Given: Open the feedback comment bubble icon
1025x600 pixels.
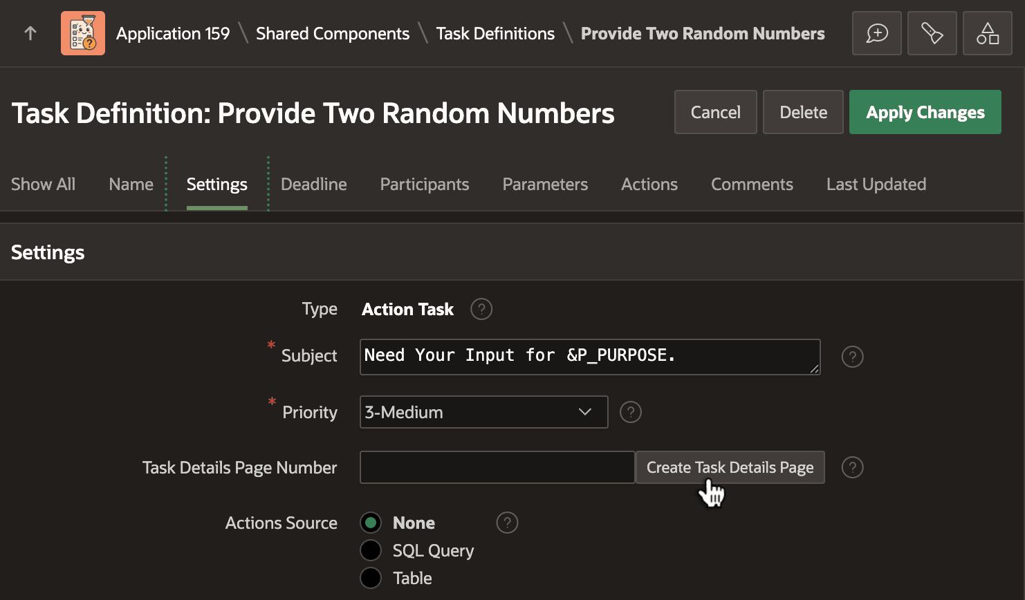Looking at the screenshot, I should point(877,33).
